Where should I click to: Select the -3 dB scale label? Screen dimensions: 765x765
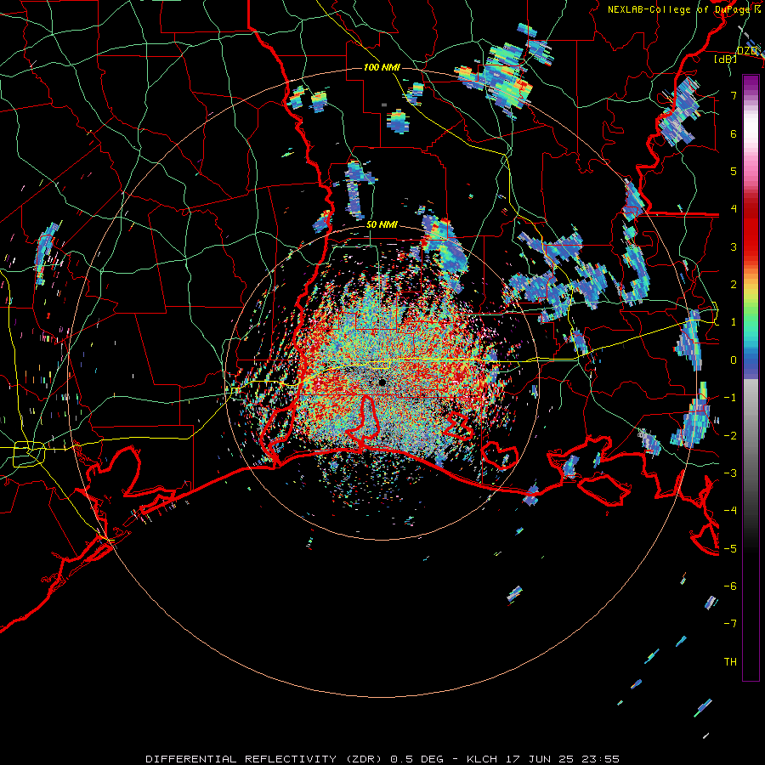point(730,473)
